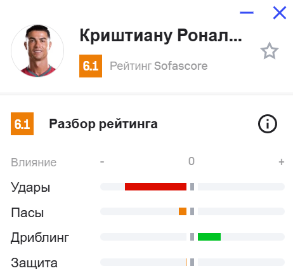Click the plus sign on the impact scale
The height and width of the screenshot is (273, 293).
click(x=282, y=162)
